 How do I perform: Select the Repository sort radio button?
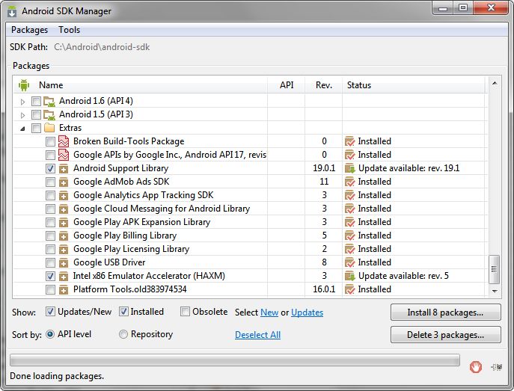tap(123, 334)
